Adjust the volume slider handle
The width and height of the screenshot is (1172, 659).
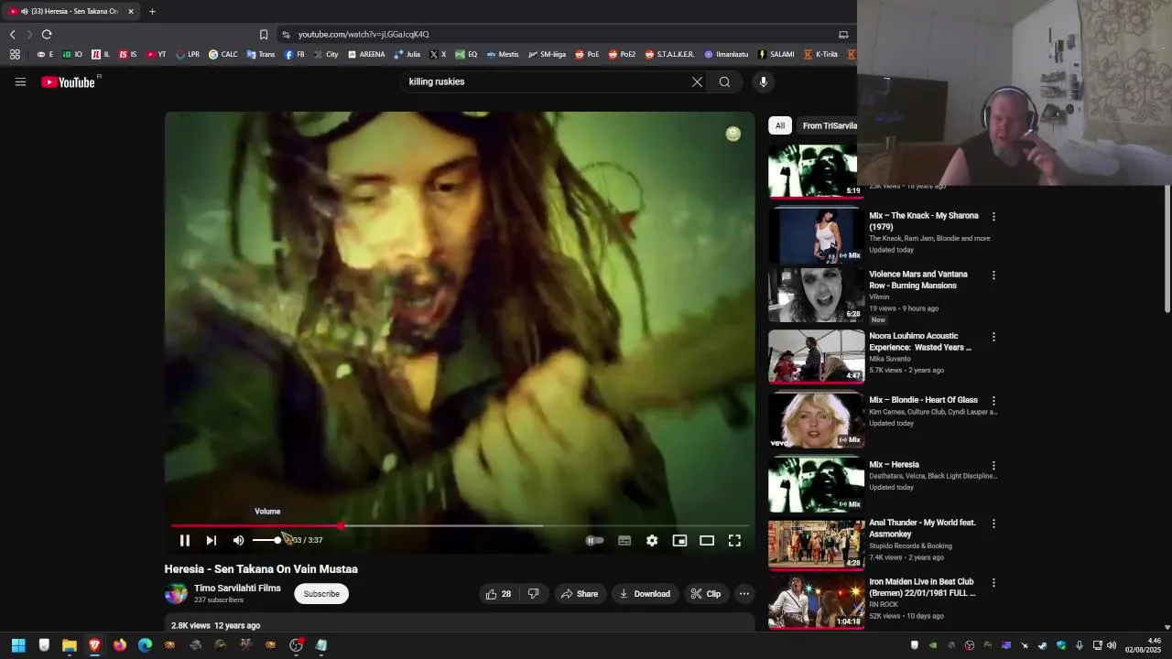pos(277,540)
